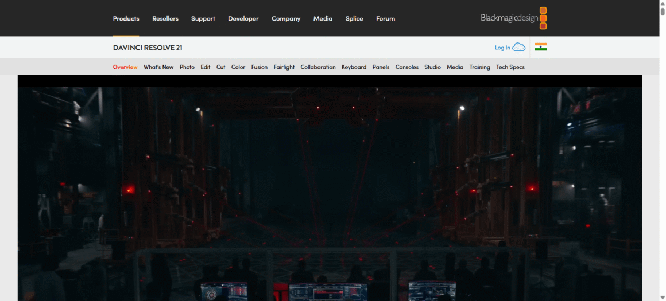The image size is (666, 301).
Task: Open the Panels tab
Action: pyautogui.click(x=381, y=67)
